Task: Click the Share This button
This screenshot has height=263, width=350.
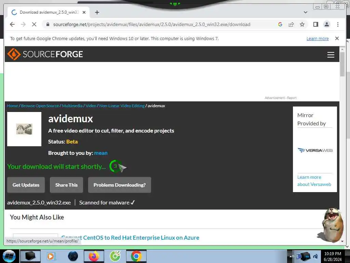Action: click(x=67, y=185)
